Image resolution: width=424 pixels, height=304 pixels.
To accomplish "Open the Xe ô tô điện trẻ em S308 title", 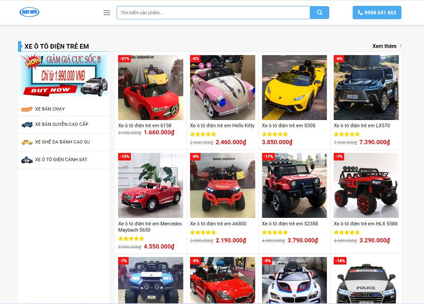I will 288,125.
